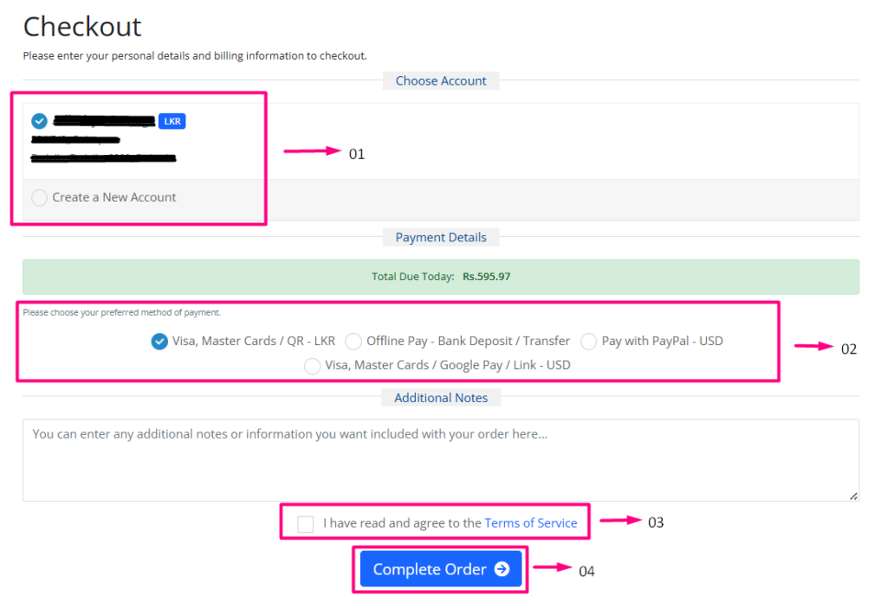
Task: Click the arrow icon inside Complete Order
Action: pyautogui.click(x=502, y=569)
